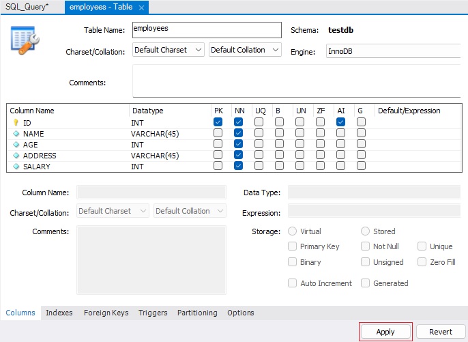468x342 pixels.
Task: Click the Apply button
Action: (385, 332)
